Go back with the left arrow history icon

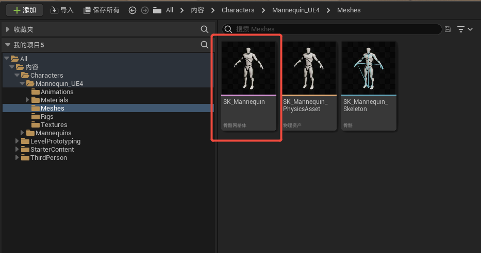coord(132,10)
